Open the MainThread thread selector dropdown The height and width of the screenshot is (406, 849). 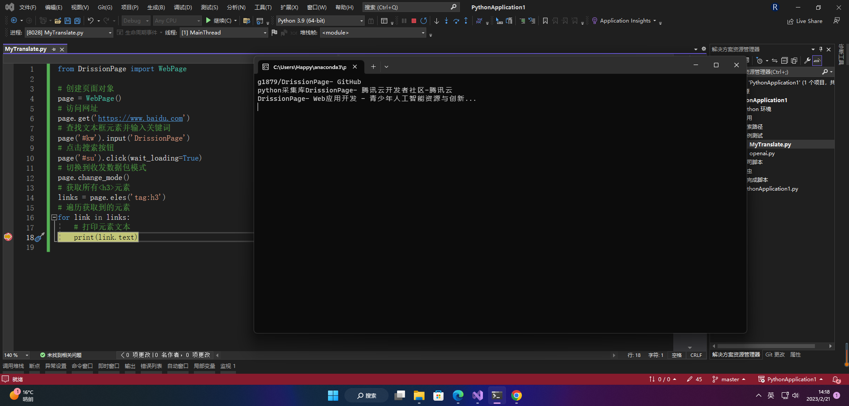click(224, 32)
